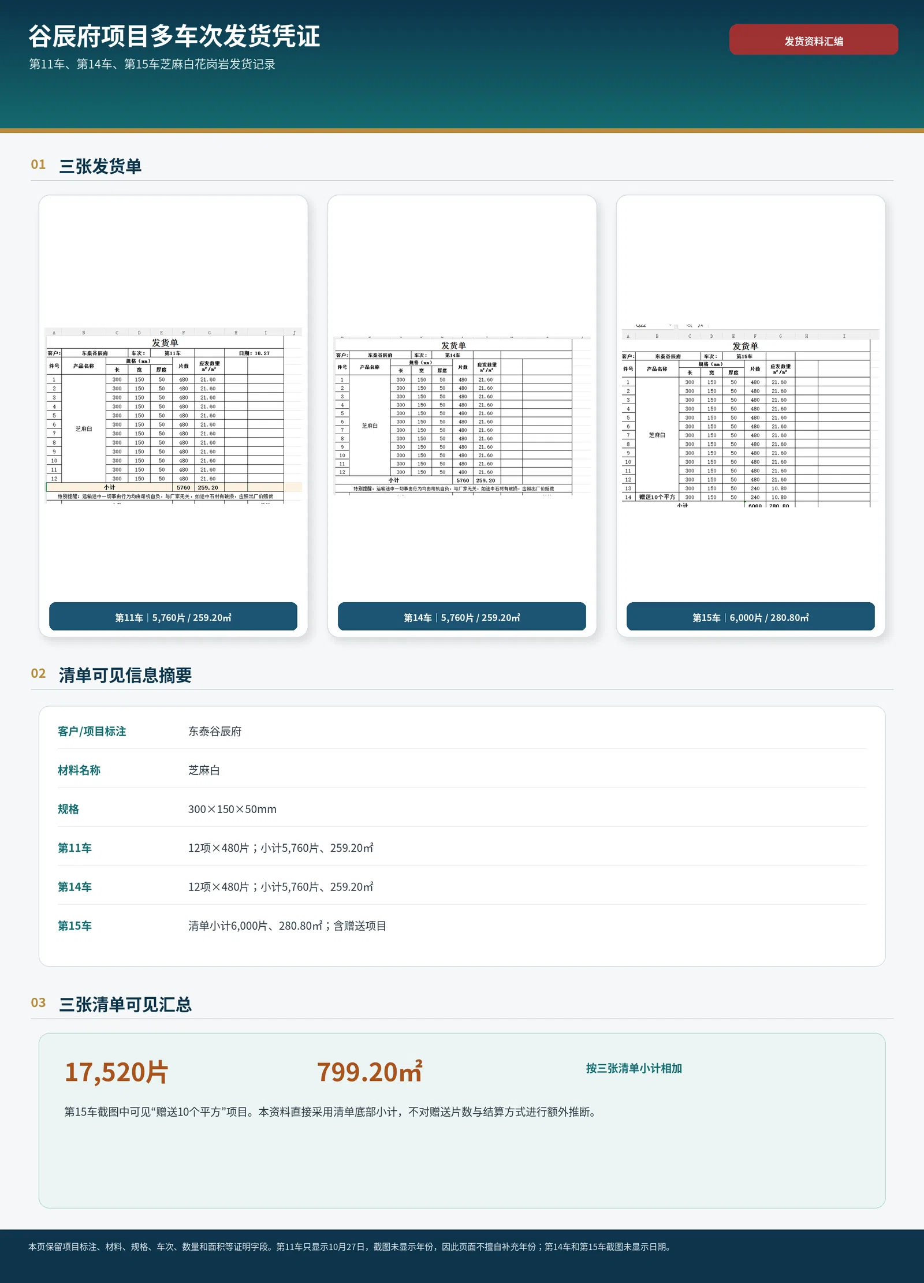Select the 第15车截图中可见“赠送10个平方”项目 note sentence
The width and height of the screenshot is (924, 1283).
click(330, 1112)
